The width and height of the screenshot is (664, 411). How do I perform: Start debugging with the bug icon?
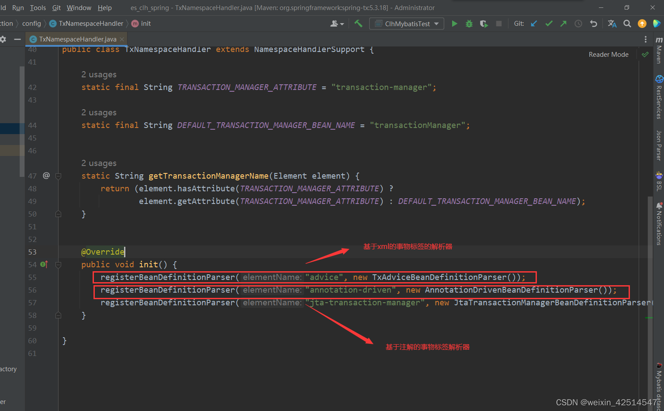point(469,24)
